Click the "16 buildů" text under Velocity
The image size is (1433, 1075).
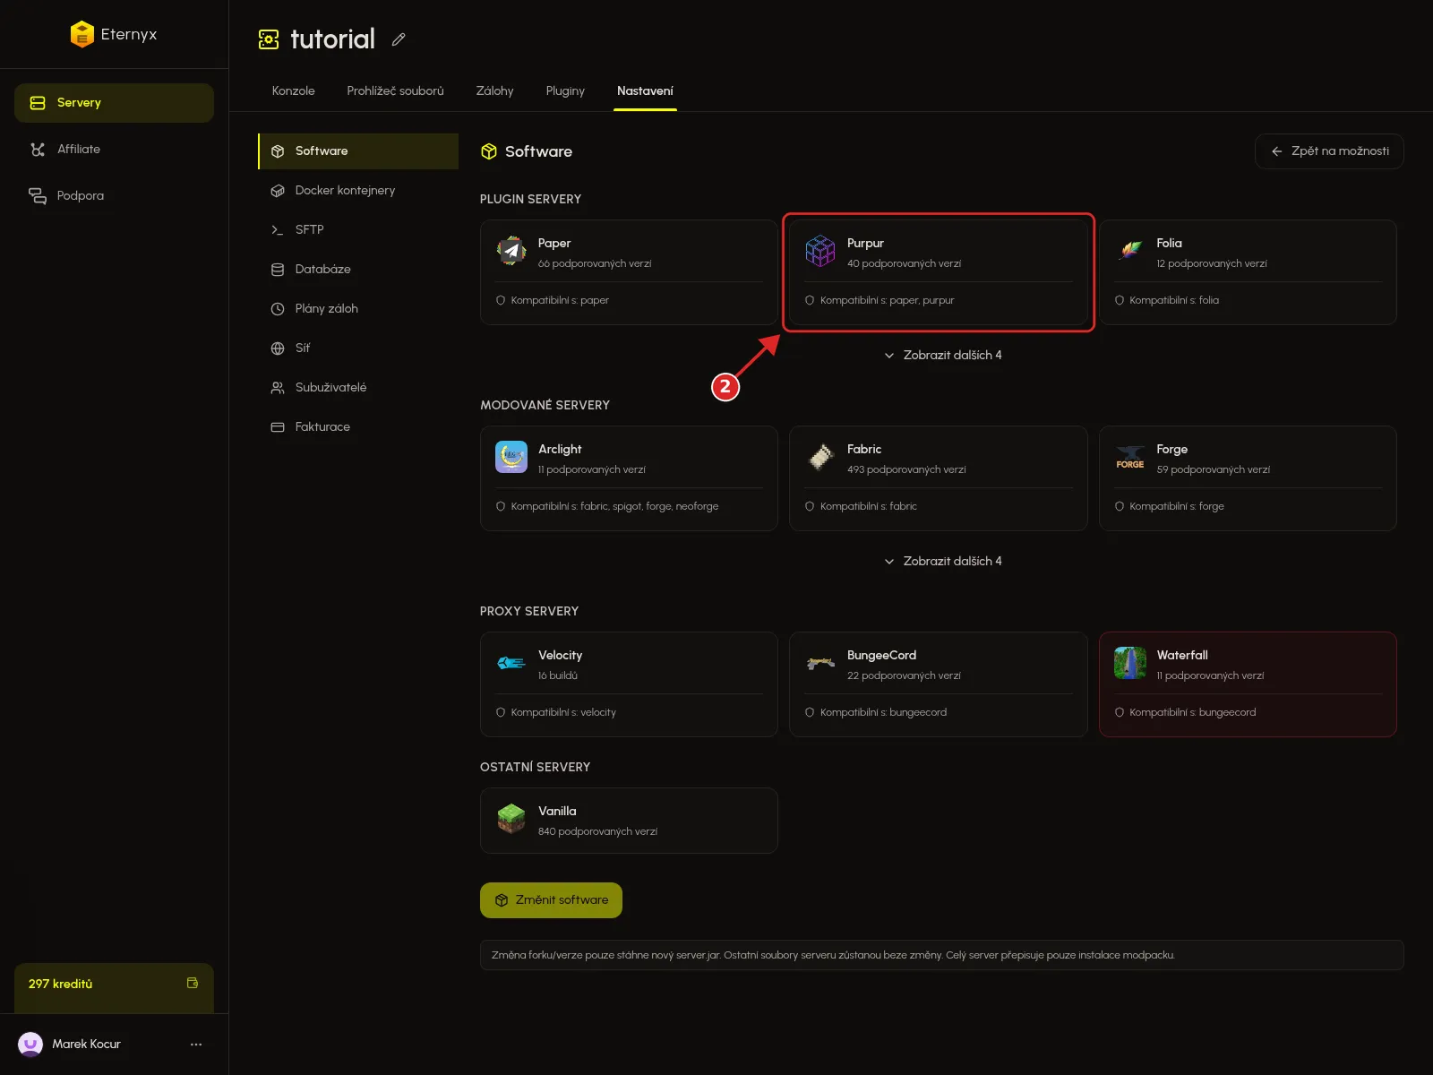tap(558, 676)
